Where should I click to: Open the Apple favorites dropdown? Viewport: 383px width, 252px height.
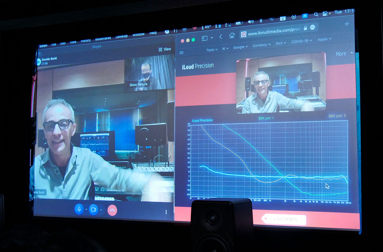coord(324,39)
